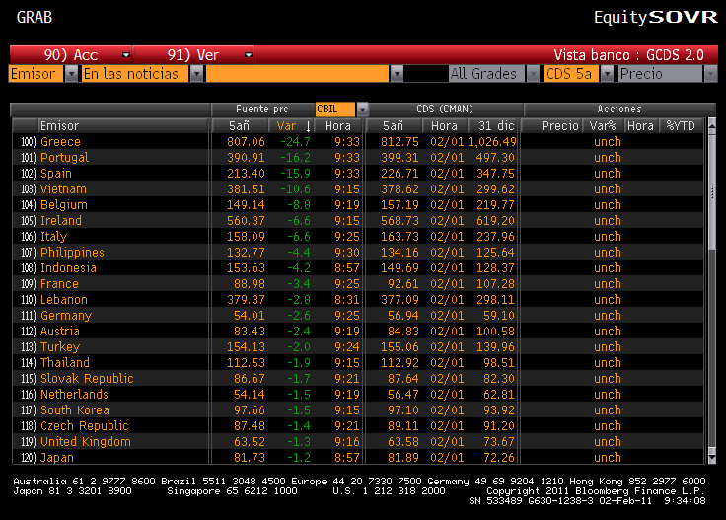
Task: Click Greece Var value -24.7
Action: click(295, 142)
